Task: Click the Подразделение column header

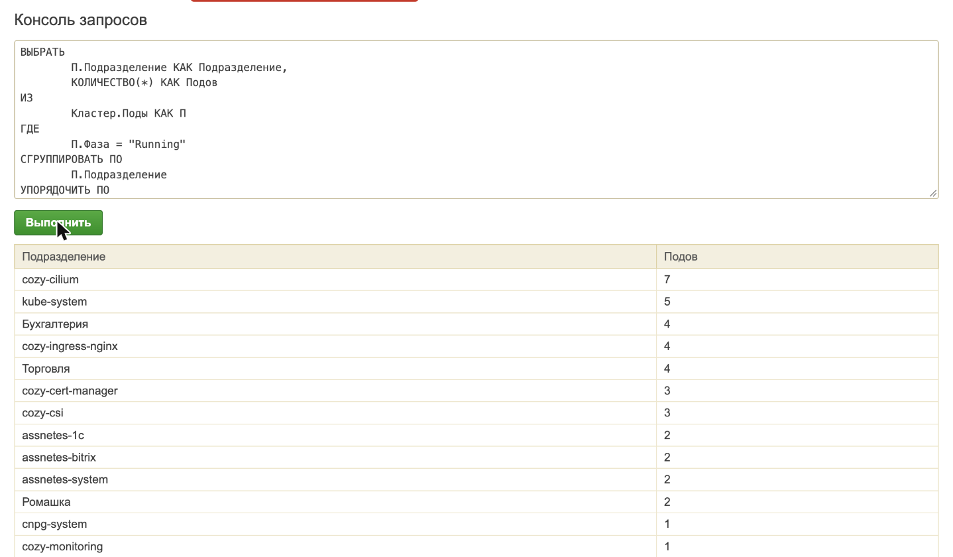Action: [x=335, y=257]
